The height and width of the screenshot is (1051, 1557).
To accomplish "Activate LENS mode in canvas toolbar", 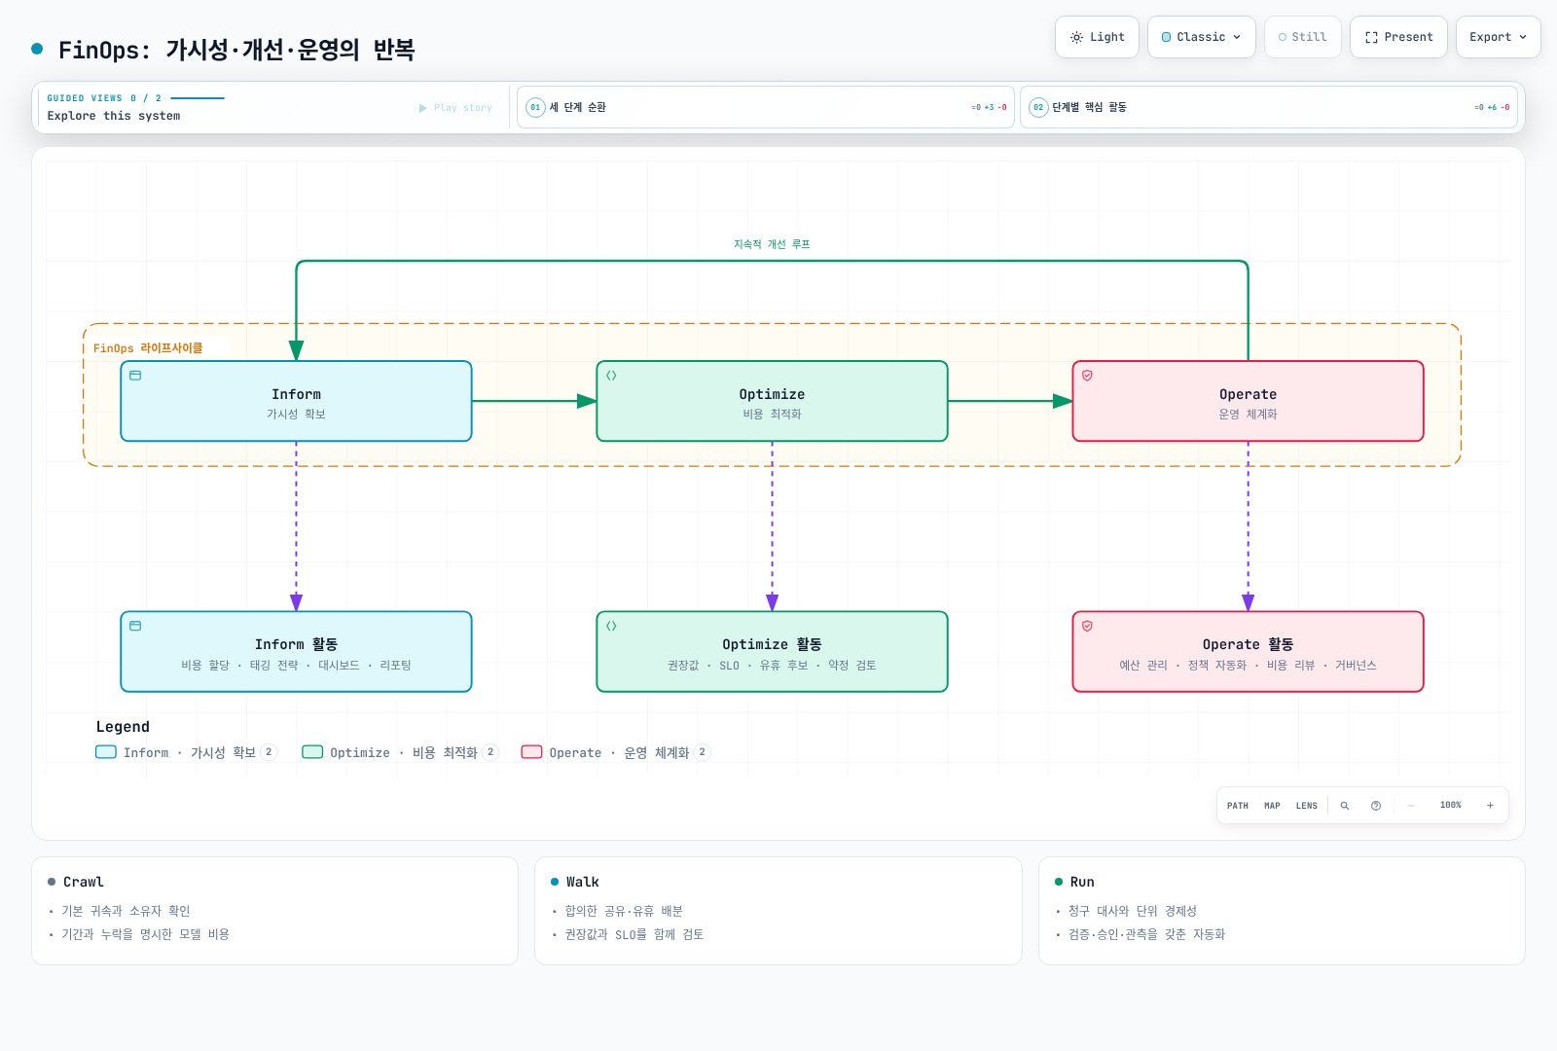I will tap(1306, 806).
